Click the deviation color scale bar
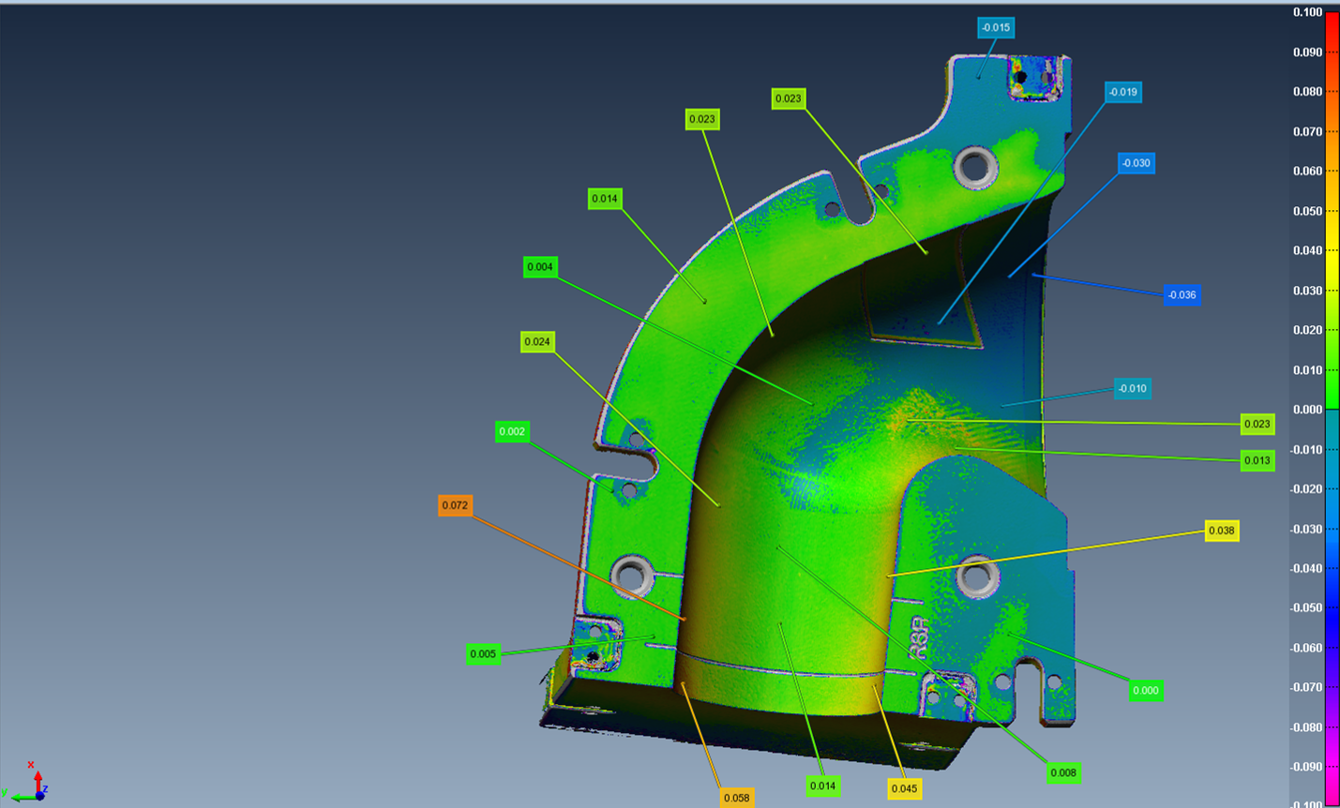The height and width of the screenshot is (808, 1340). coord(1332,410)
